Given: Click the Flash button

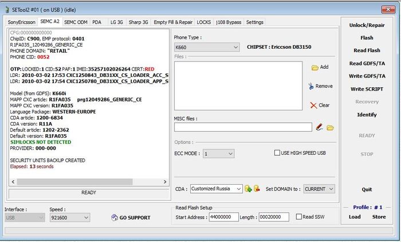Looking at the screenshot, I should tap(367, 38).
